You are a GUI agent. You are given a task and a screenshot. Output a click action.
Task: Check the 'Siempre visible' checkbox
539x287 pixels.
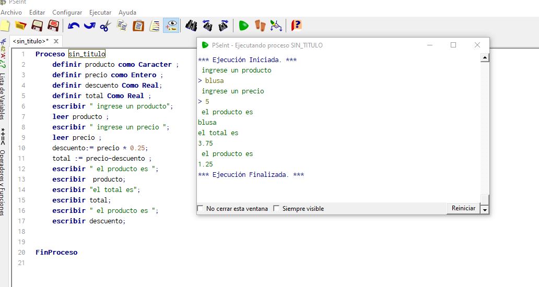tap(276, 209)
